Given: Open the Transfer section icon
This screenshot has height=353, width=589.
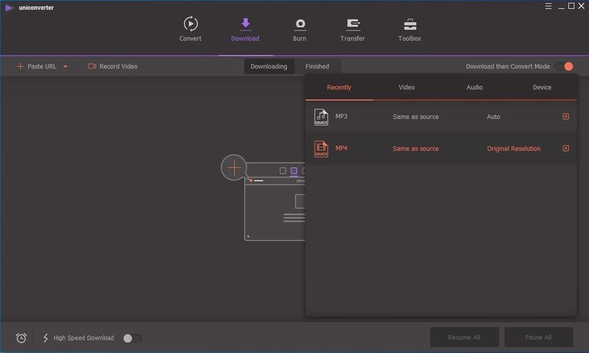Looking at the screenshot, I should click(x=353, y=24).
